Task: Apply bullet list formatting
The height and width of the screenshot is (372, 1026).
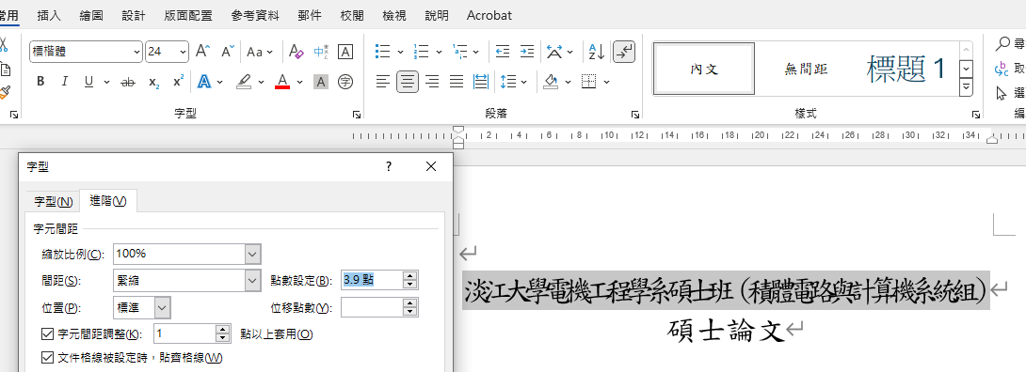Action: (382, 52)
